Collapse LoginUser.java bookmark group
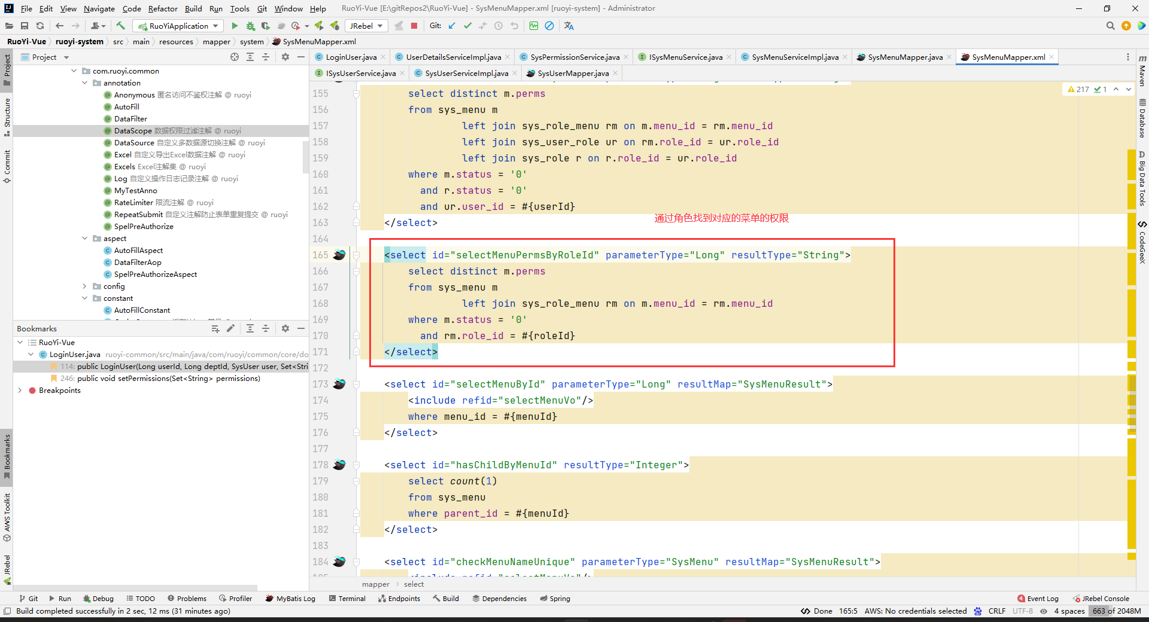This screenshot has height=622, width=1149. point(31,354)
